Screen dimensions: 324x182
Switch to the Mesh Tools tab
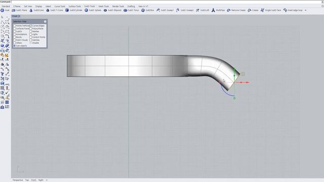[x=103, y=7]
